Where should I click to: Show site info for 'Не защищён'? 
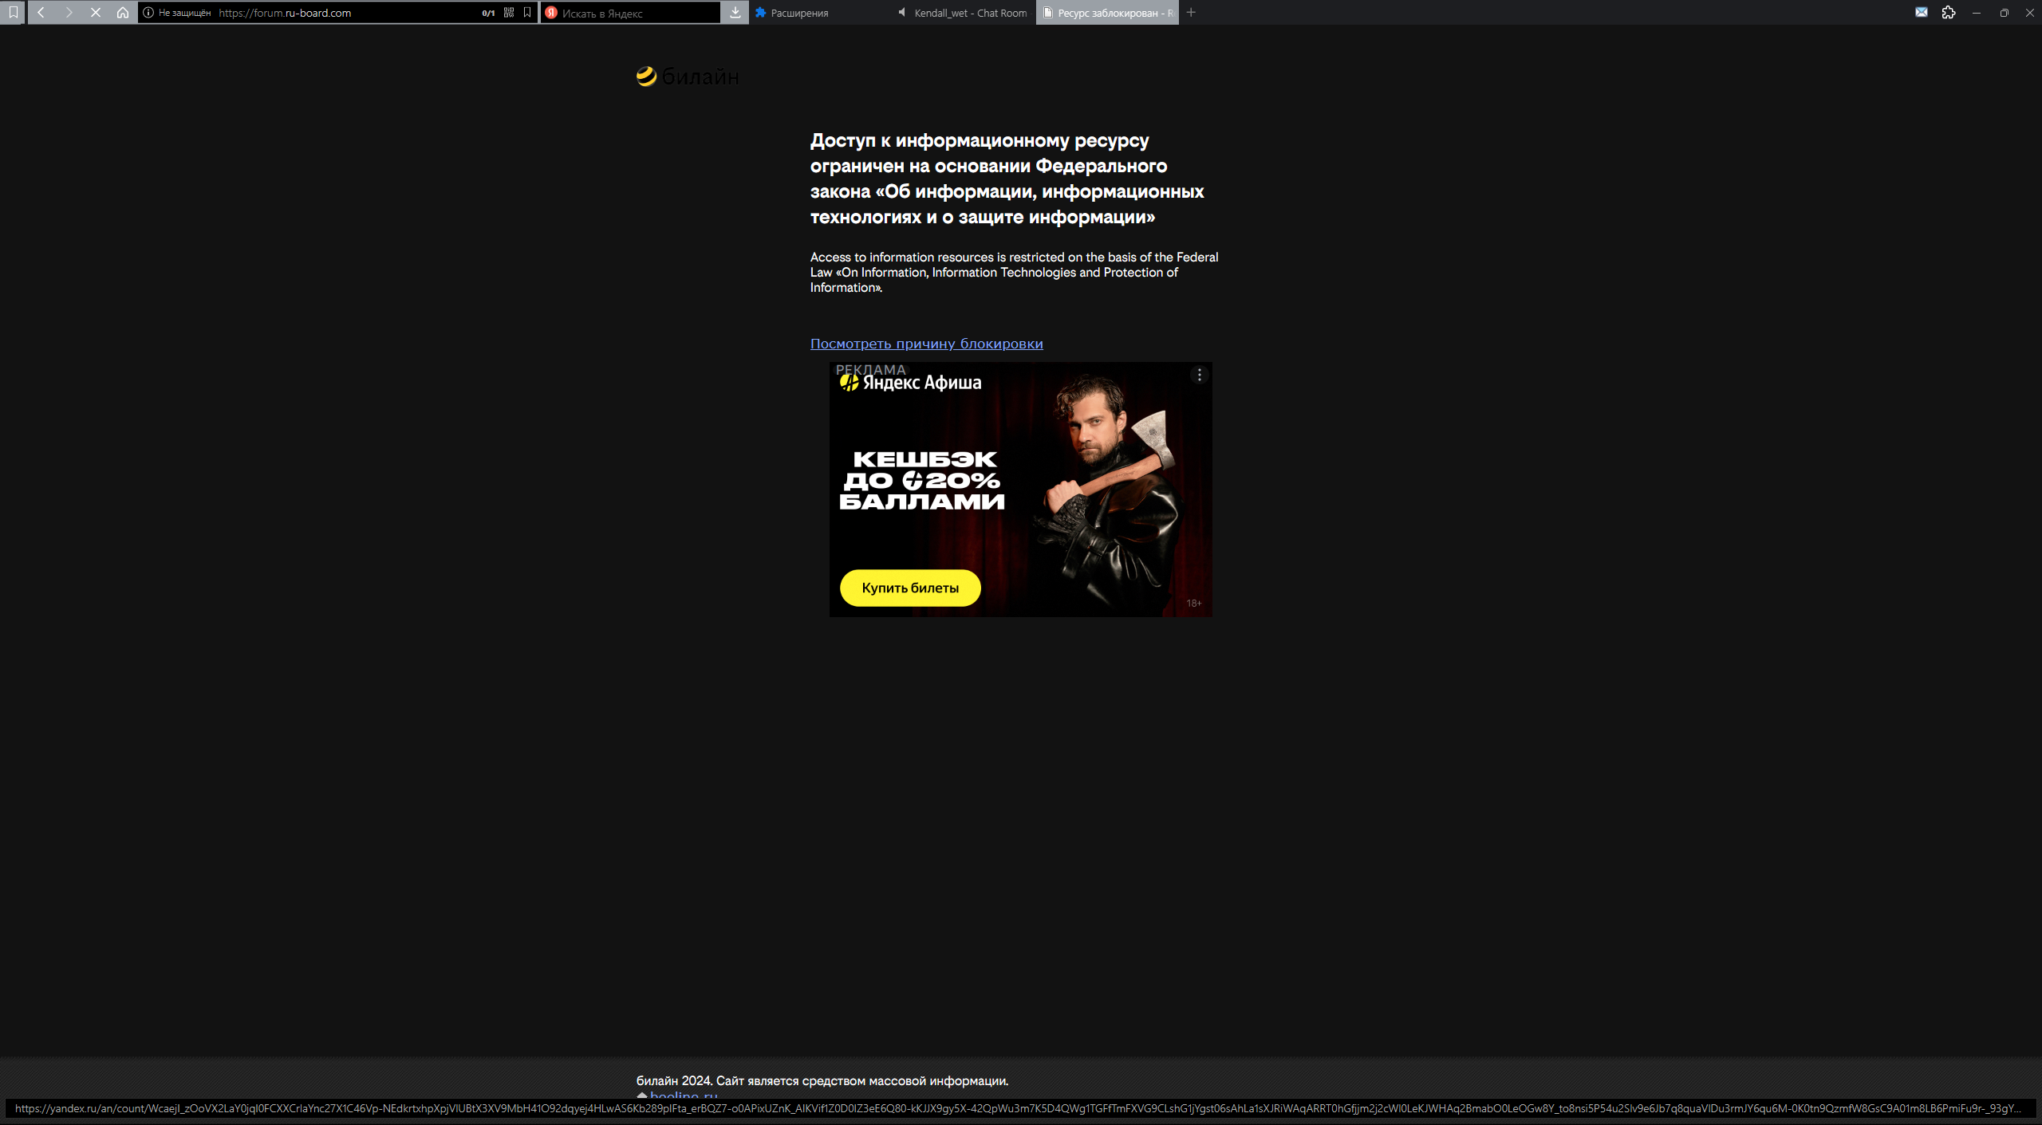176,13
